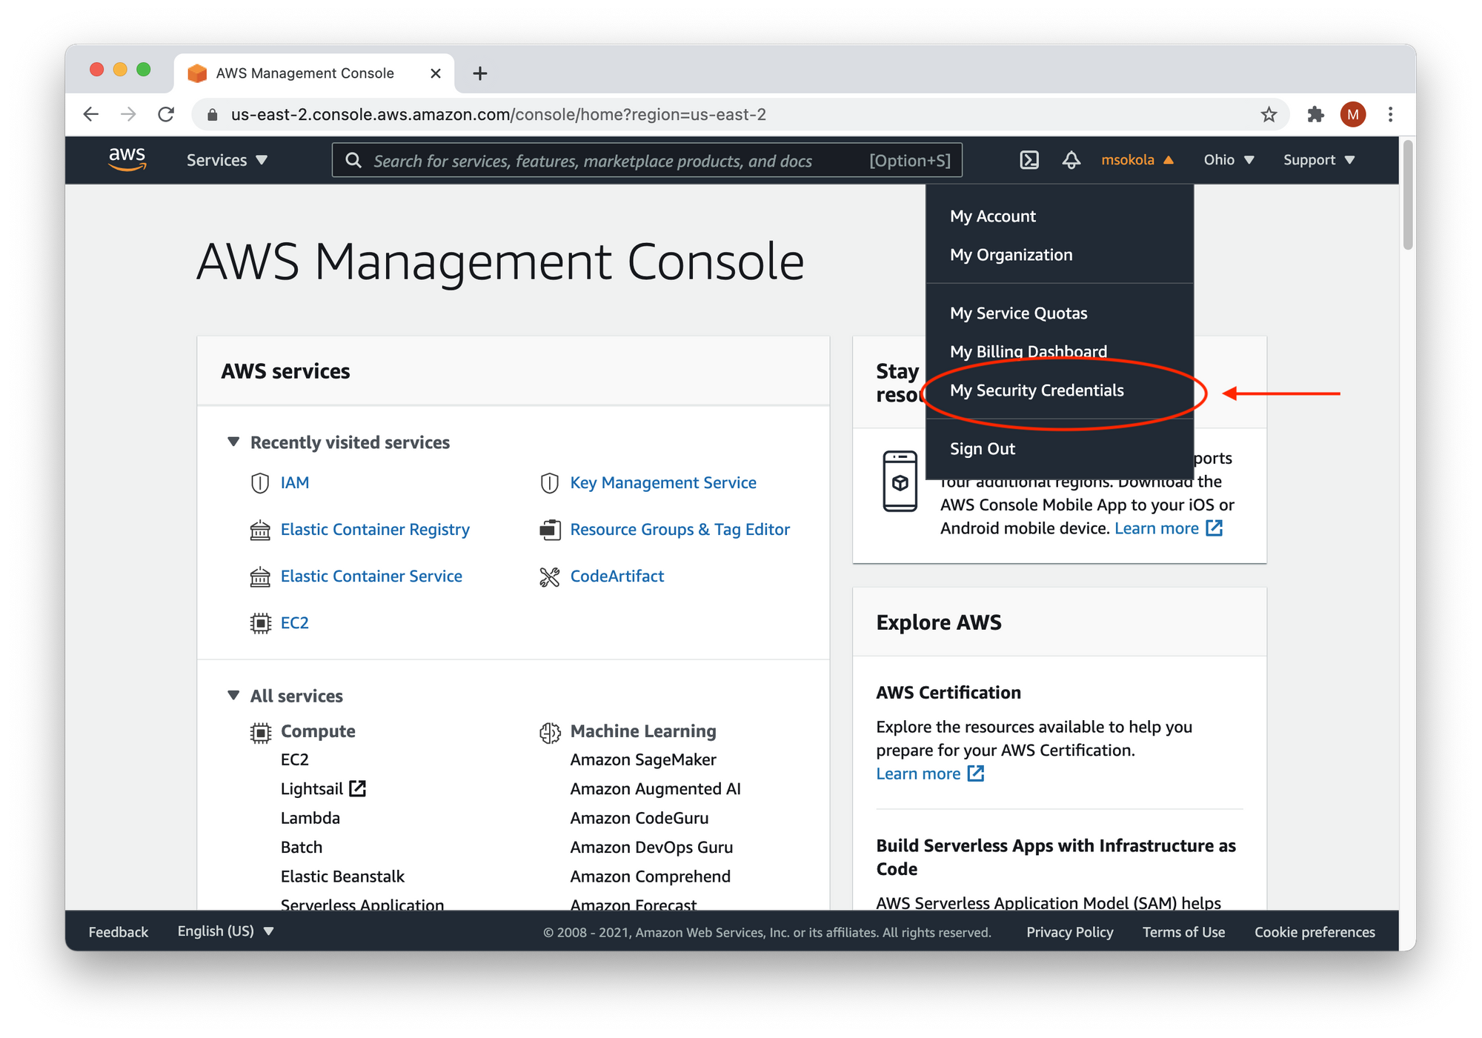Click the IAM shield icon
The height and width of the screenshot is (1038, 1482).
[260, 483]
